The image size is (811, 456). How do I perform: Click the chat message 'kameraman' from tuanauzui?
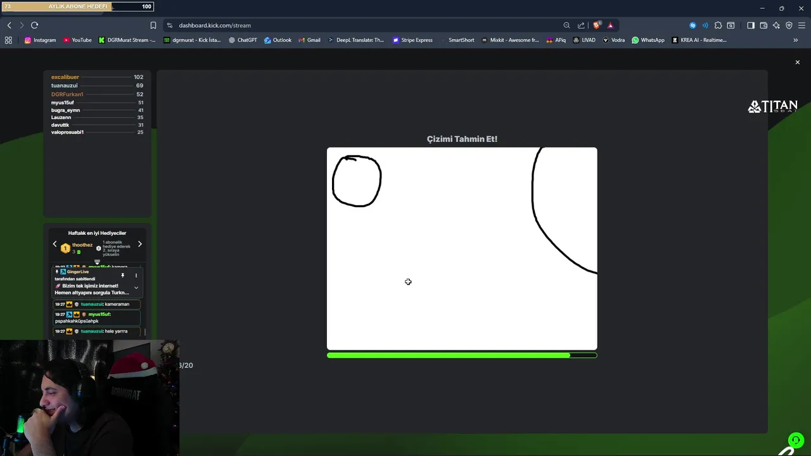coord(97,304)
